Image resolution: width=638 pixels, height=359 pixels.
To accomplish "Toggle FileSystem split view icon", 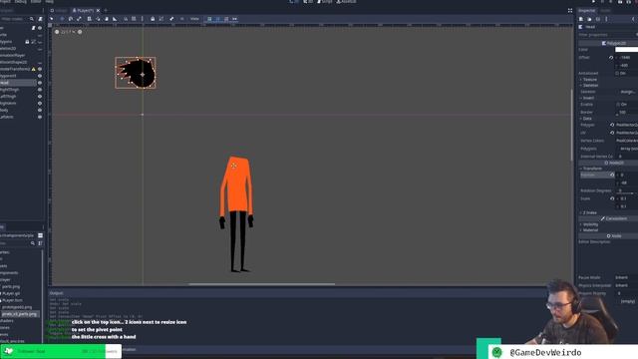I will [x=40, y=235].
